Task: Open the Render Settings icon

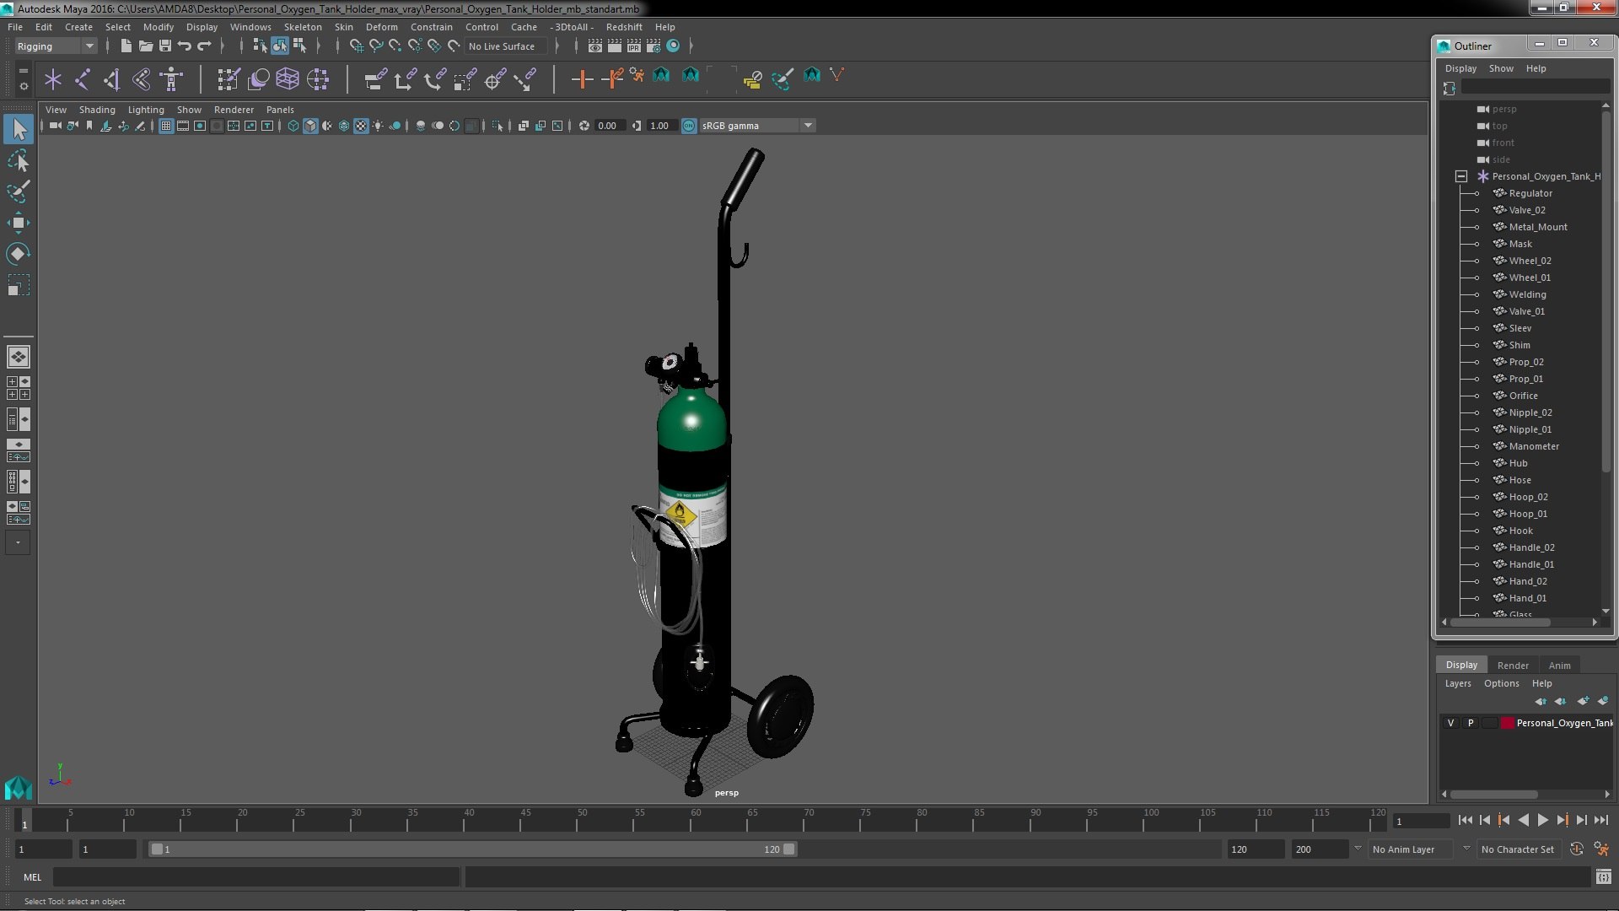Action: click(x=653, y=46)
